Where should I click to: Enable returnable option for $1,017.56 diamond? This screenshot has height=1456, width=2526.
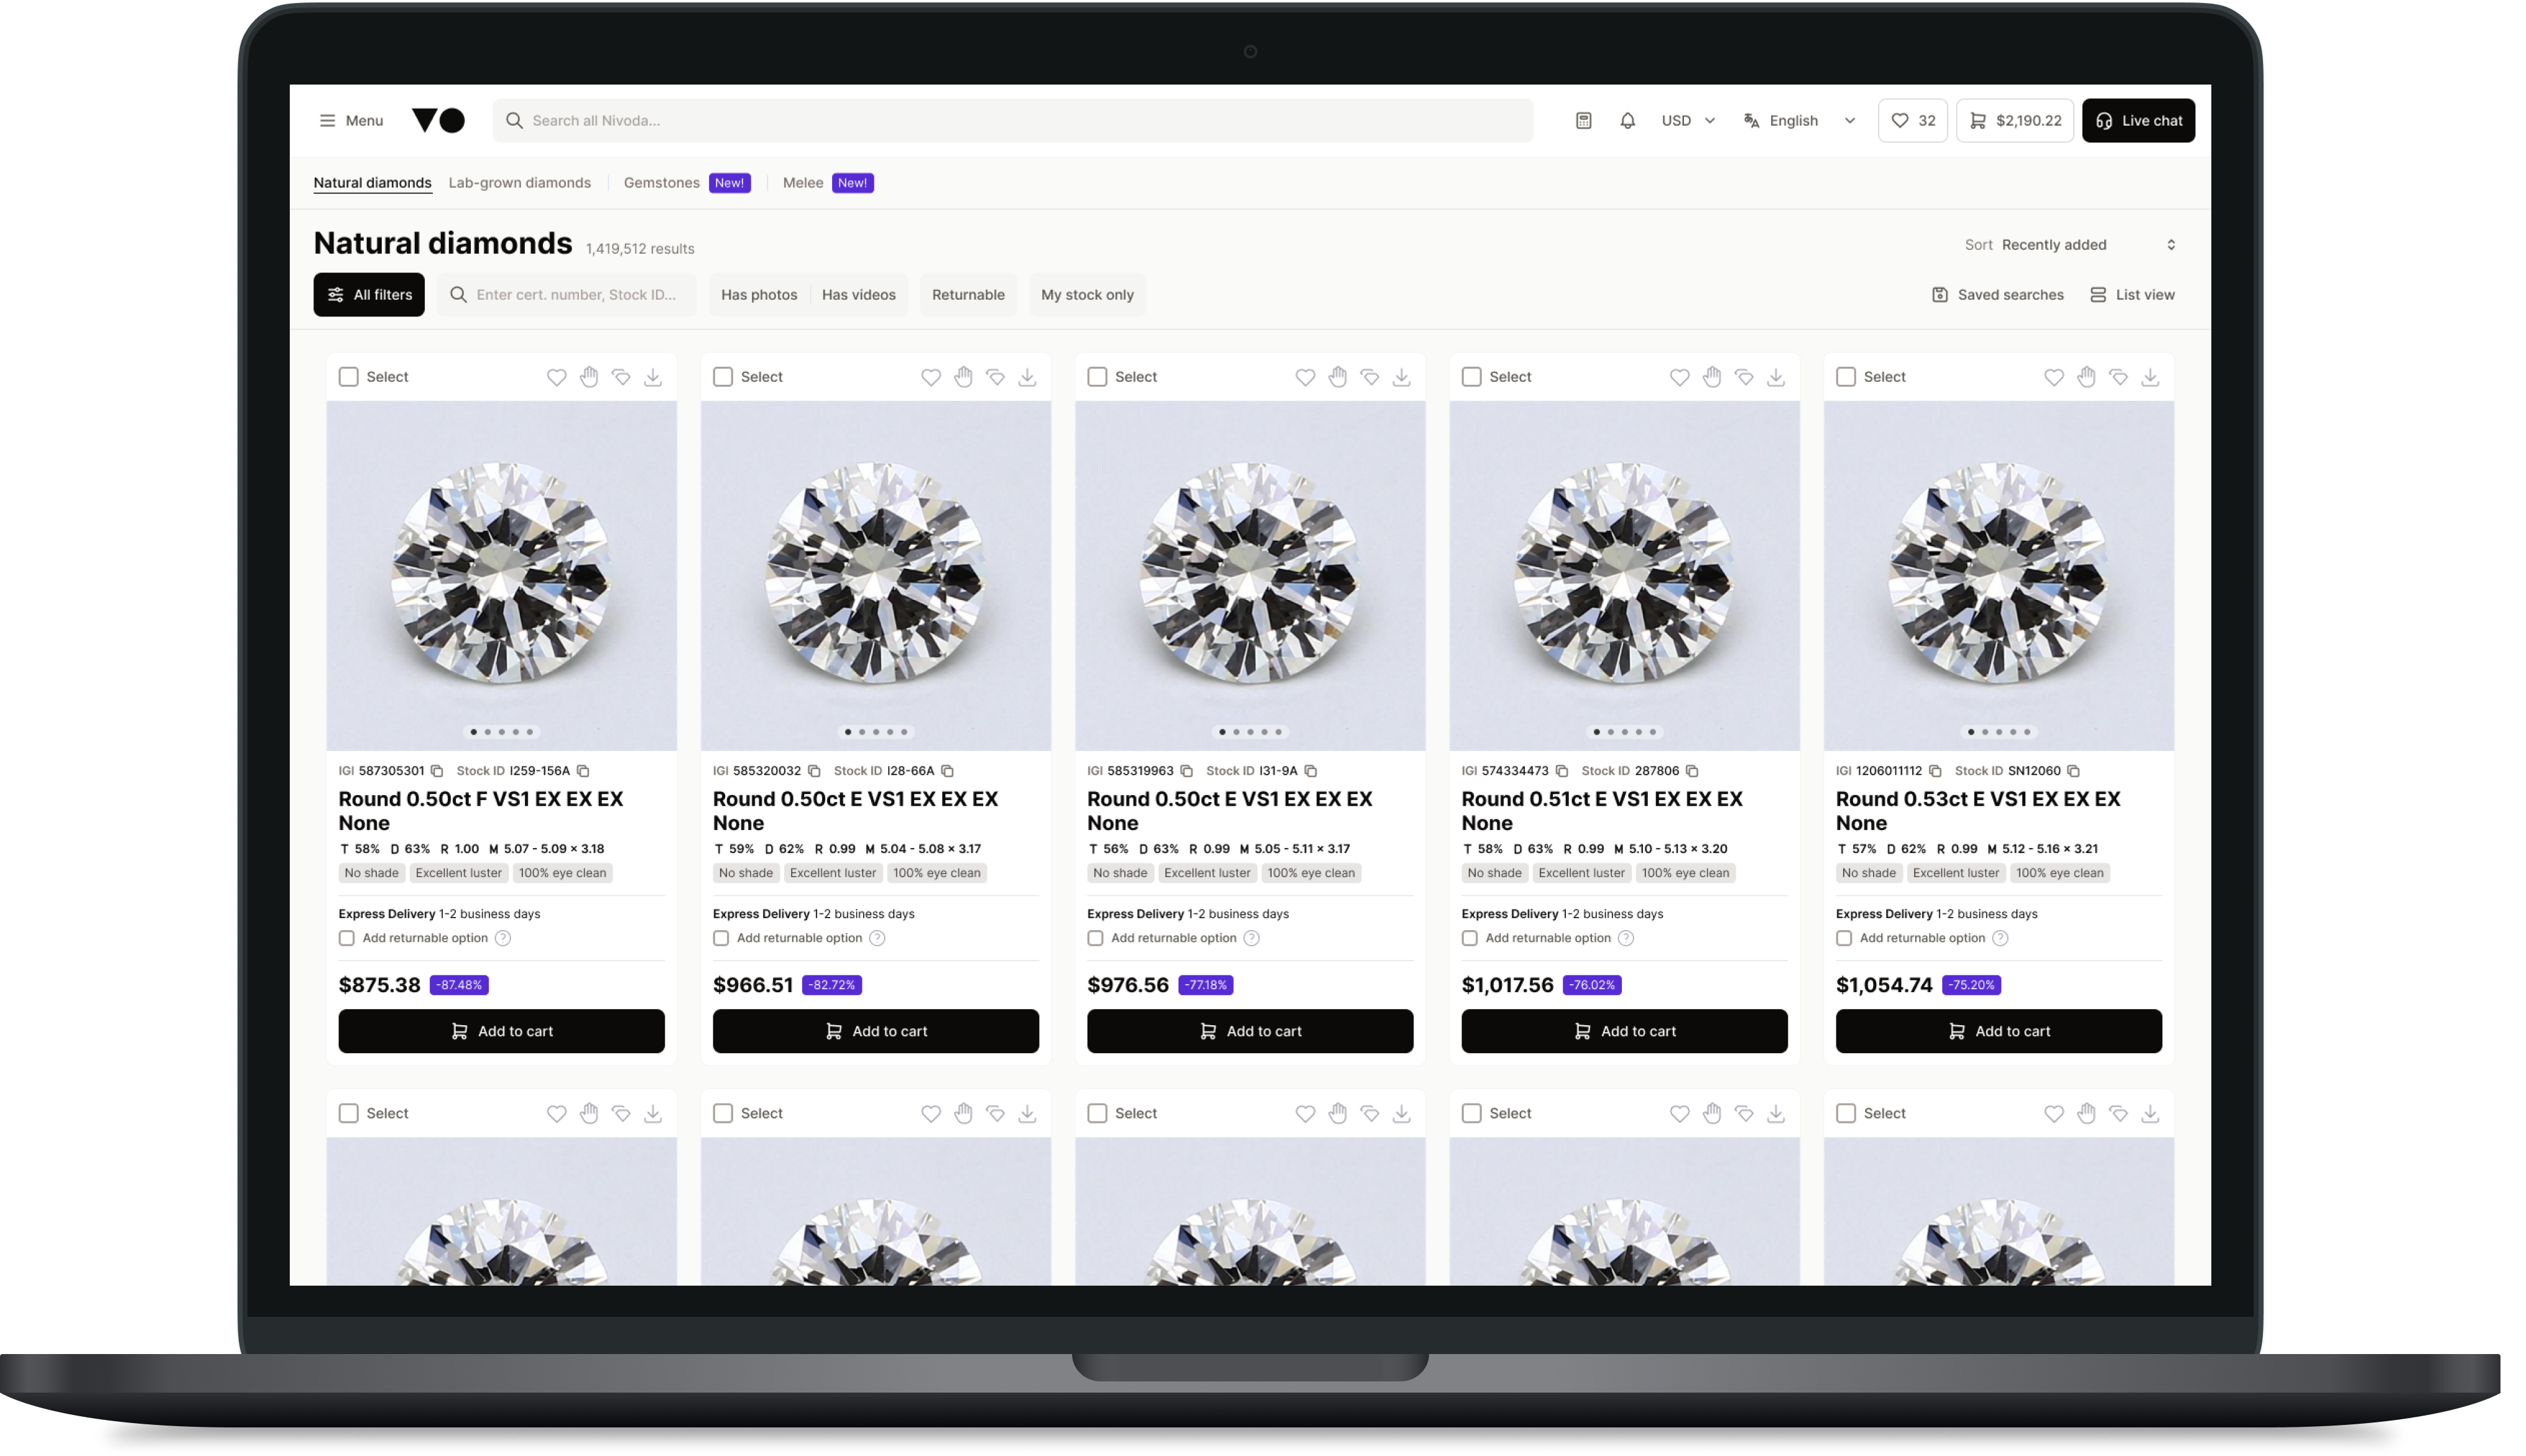(x=1469, y=938)
